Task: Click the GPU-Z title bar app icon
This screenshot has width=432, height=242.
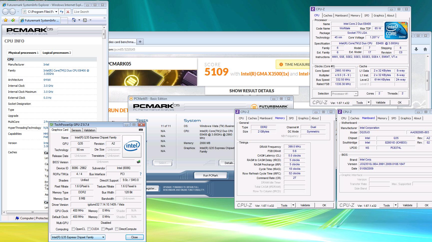Action: click(x=52, y=124)
